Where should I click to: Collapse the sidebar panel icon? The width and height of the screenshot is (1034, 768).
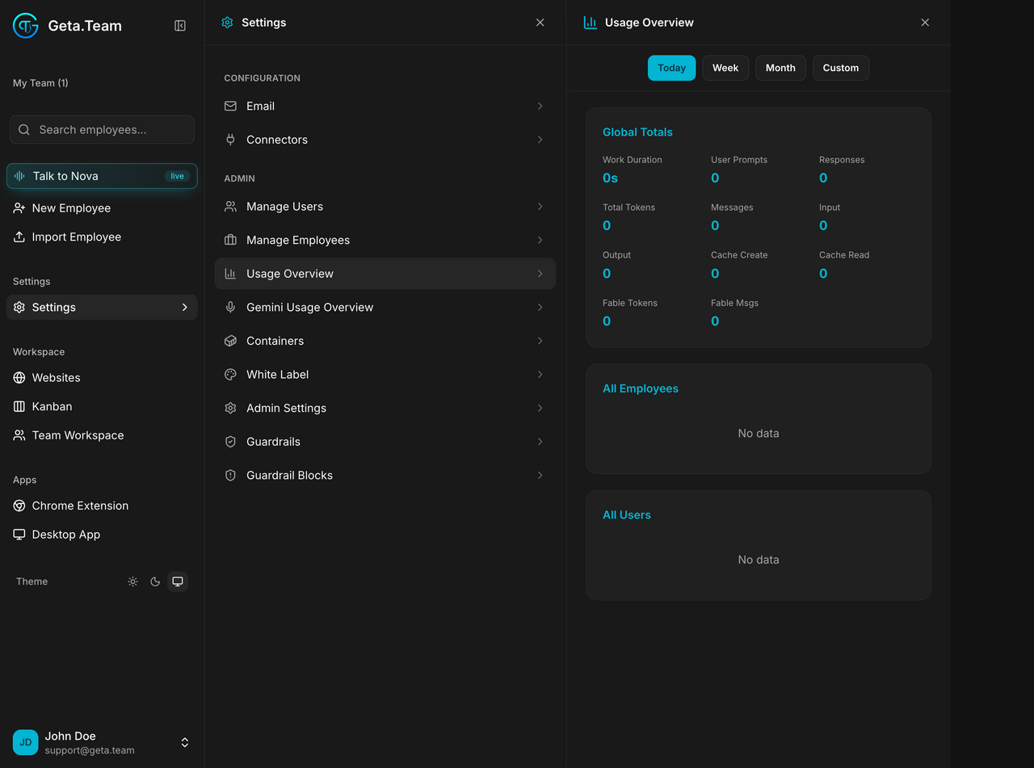click(x=180, y=26)
